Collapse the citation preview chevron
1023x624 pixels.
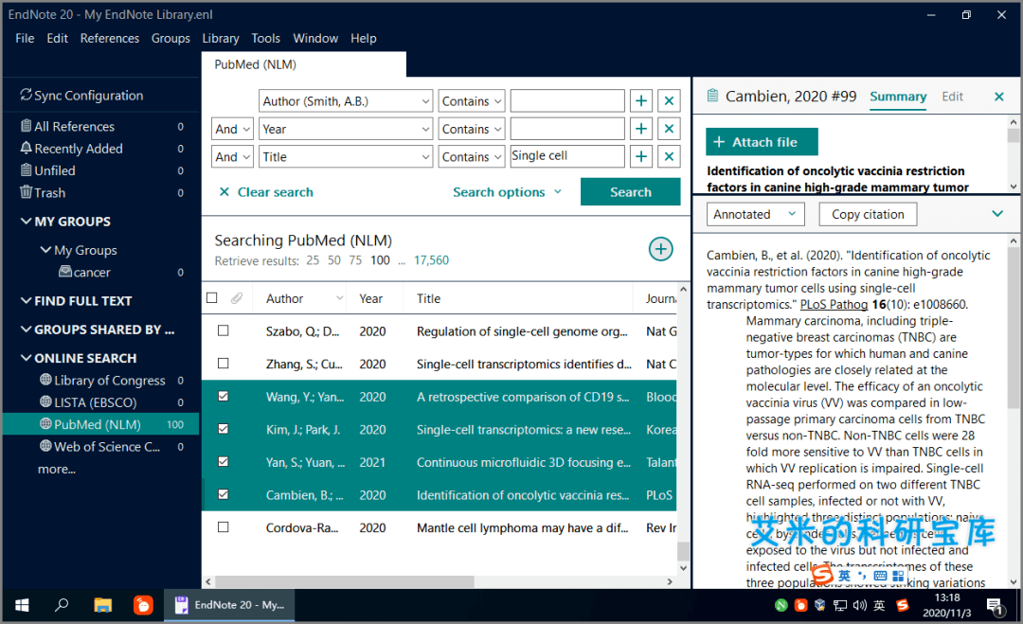point(997,213)
